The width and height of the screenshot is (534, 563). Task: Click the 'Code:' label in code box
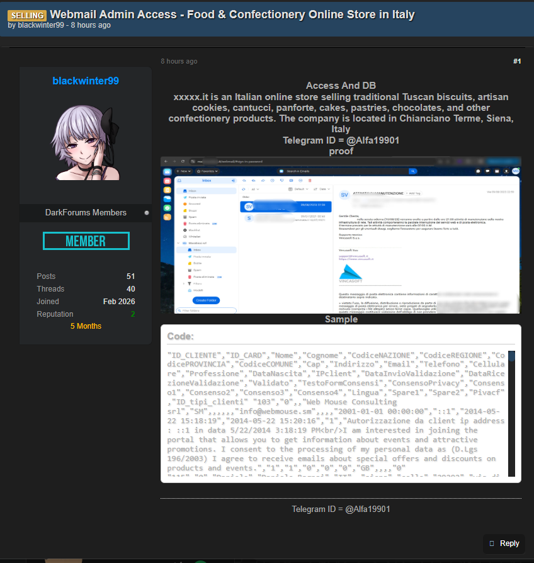coord(180,336)
